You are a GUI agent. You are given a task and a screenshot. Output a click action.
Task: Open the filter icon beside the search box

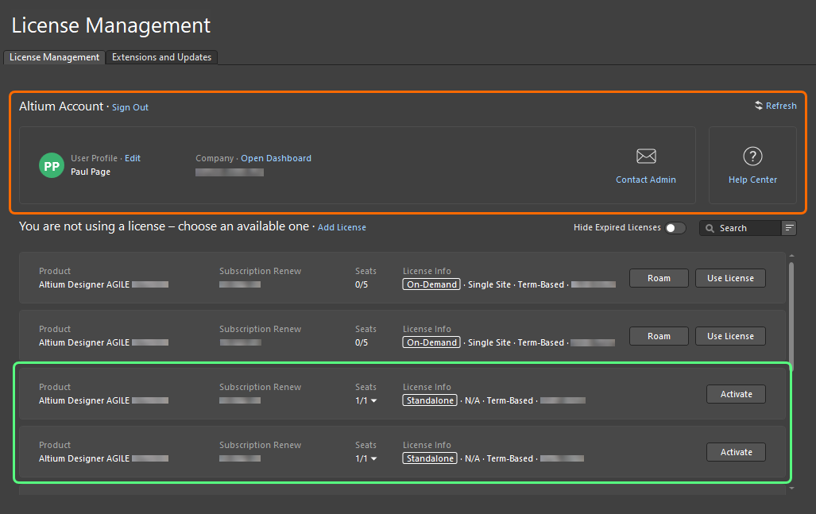[x=789, y=228]
